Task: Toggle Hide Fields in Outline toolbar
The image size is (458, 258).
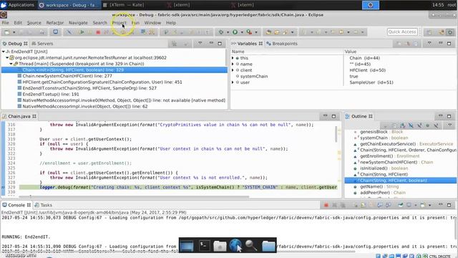Action: (x=411, y=125)
